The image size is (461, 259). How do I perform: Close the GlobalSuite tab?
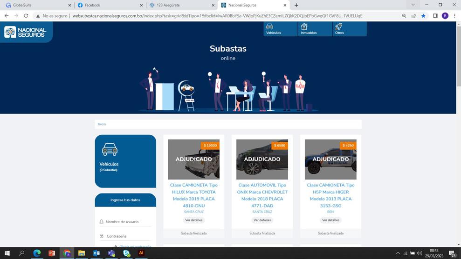click(69, 5)
